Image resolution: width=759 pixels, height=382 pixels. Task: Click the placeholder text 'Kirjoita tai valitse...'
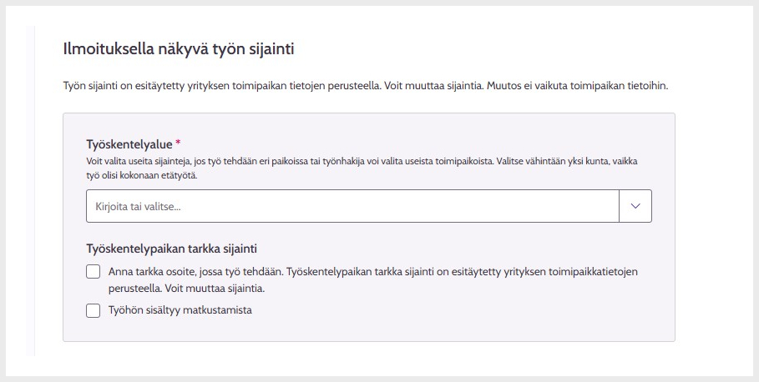point(139,206)
